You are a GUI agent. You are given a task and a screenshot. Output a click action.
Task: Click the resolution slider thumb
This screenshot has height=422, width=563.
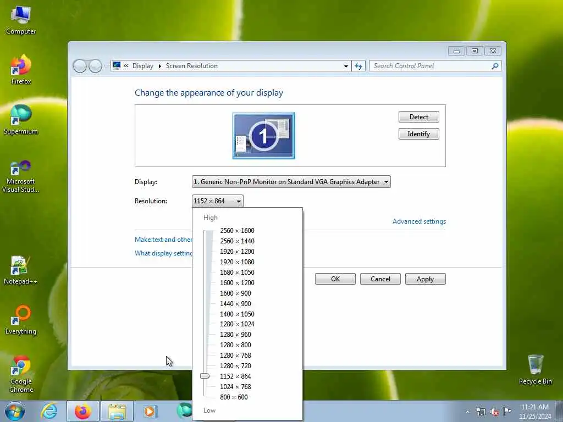click(205, 376)
